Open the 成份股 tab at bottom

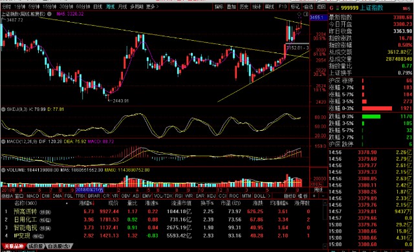tap(36, 246)
